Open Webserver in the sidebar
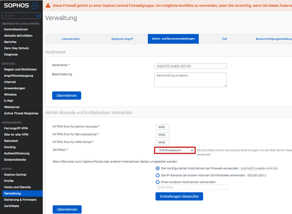 click(12, 107)
